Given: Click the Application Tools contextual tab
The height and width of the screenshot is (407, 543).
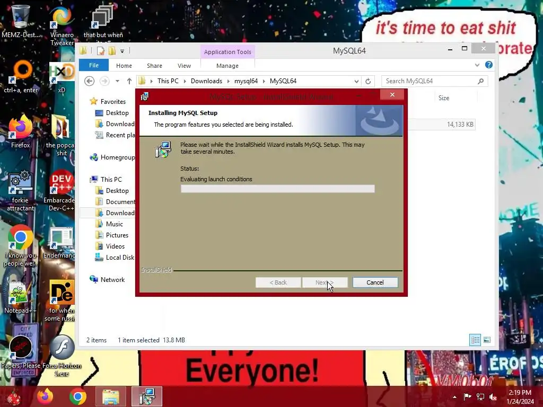Looking at the screenshot, I should [227, 52].
